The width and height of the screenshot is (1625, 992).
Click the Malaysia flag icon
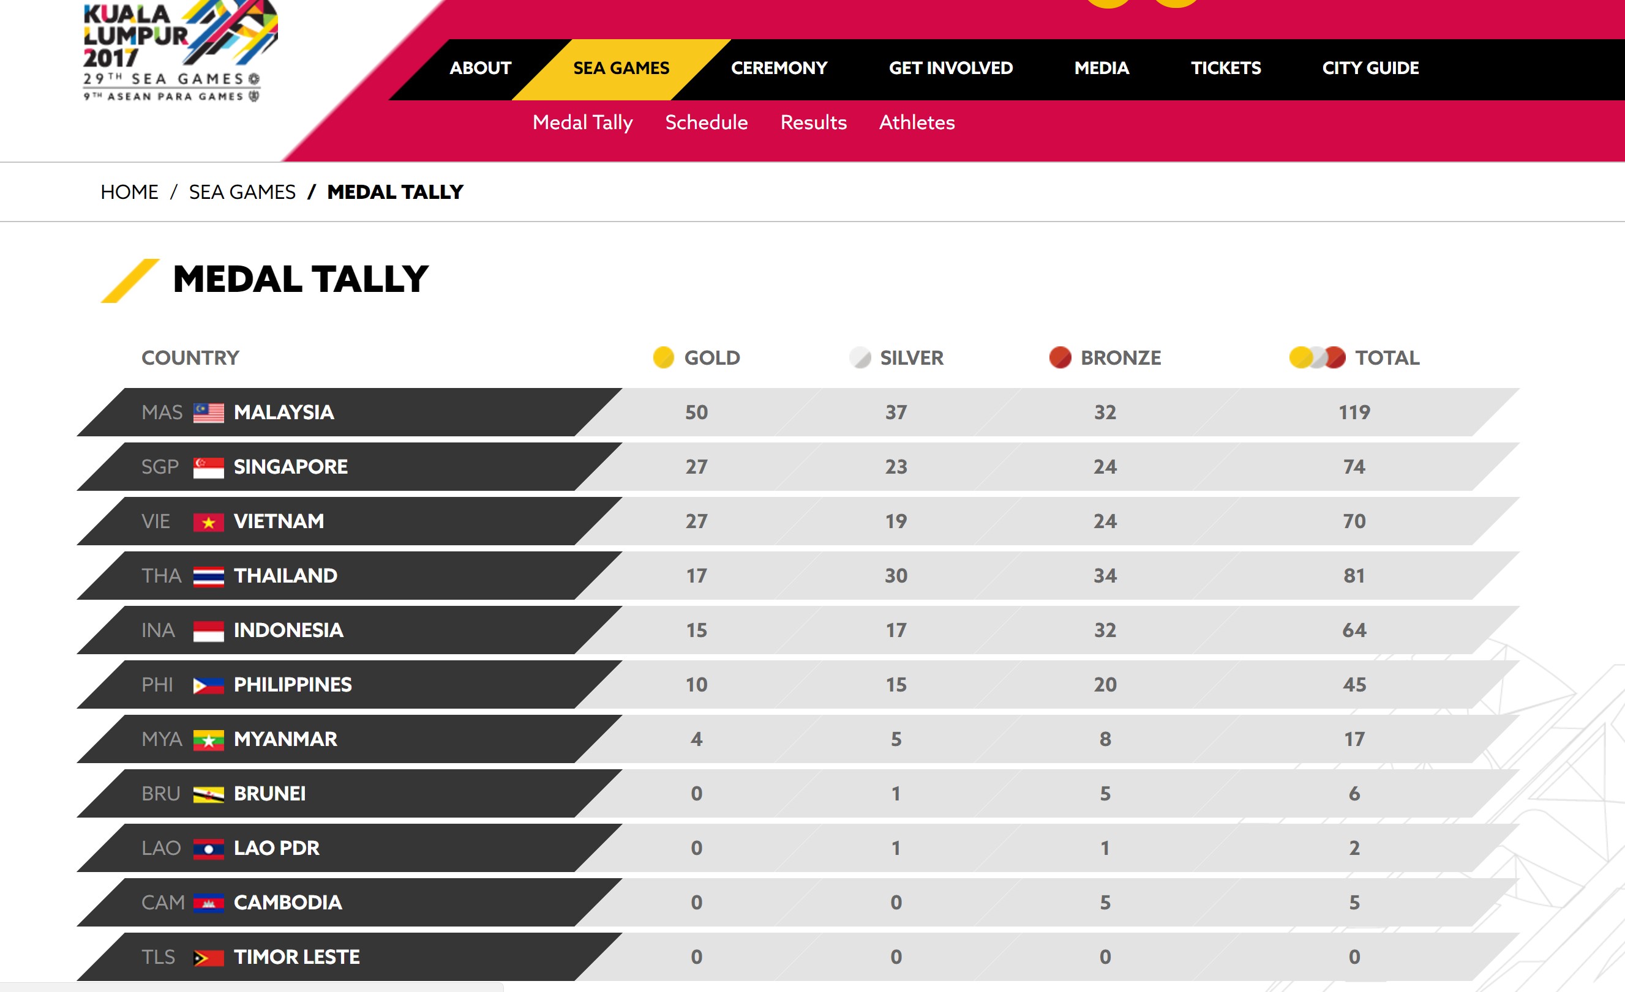click(x=208, y=412)
